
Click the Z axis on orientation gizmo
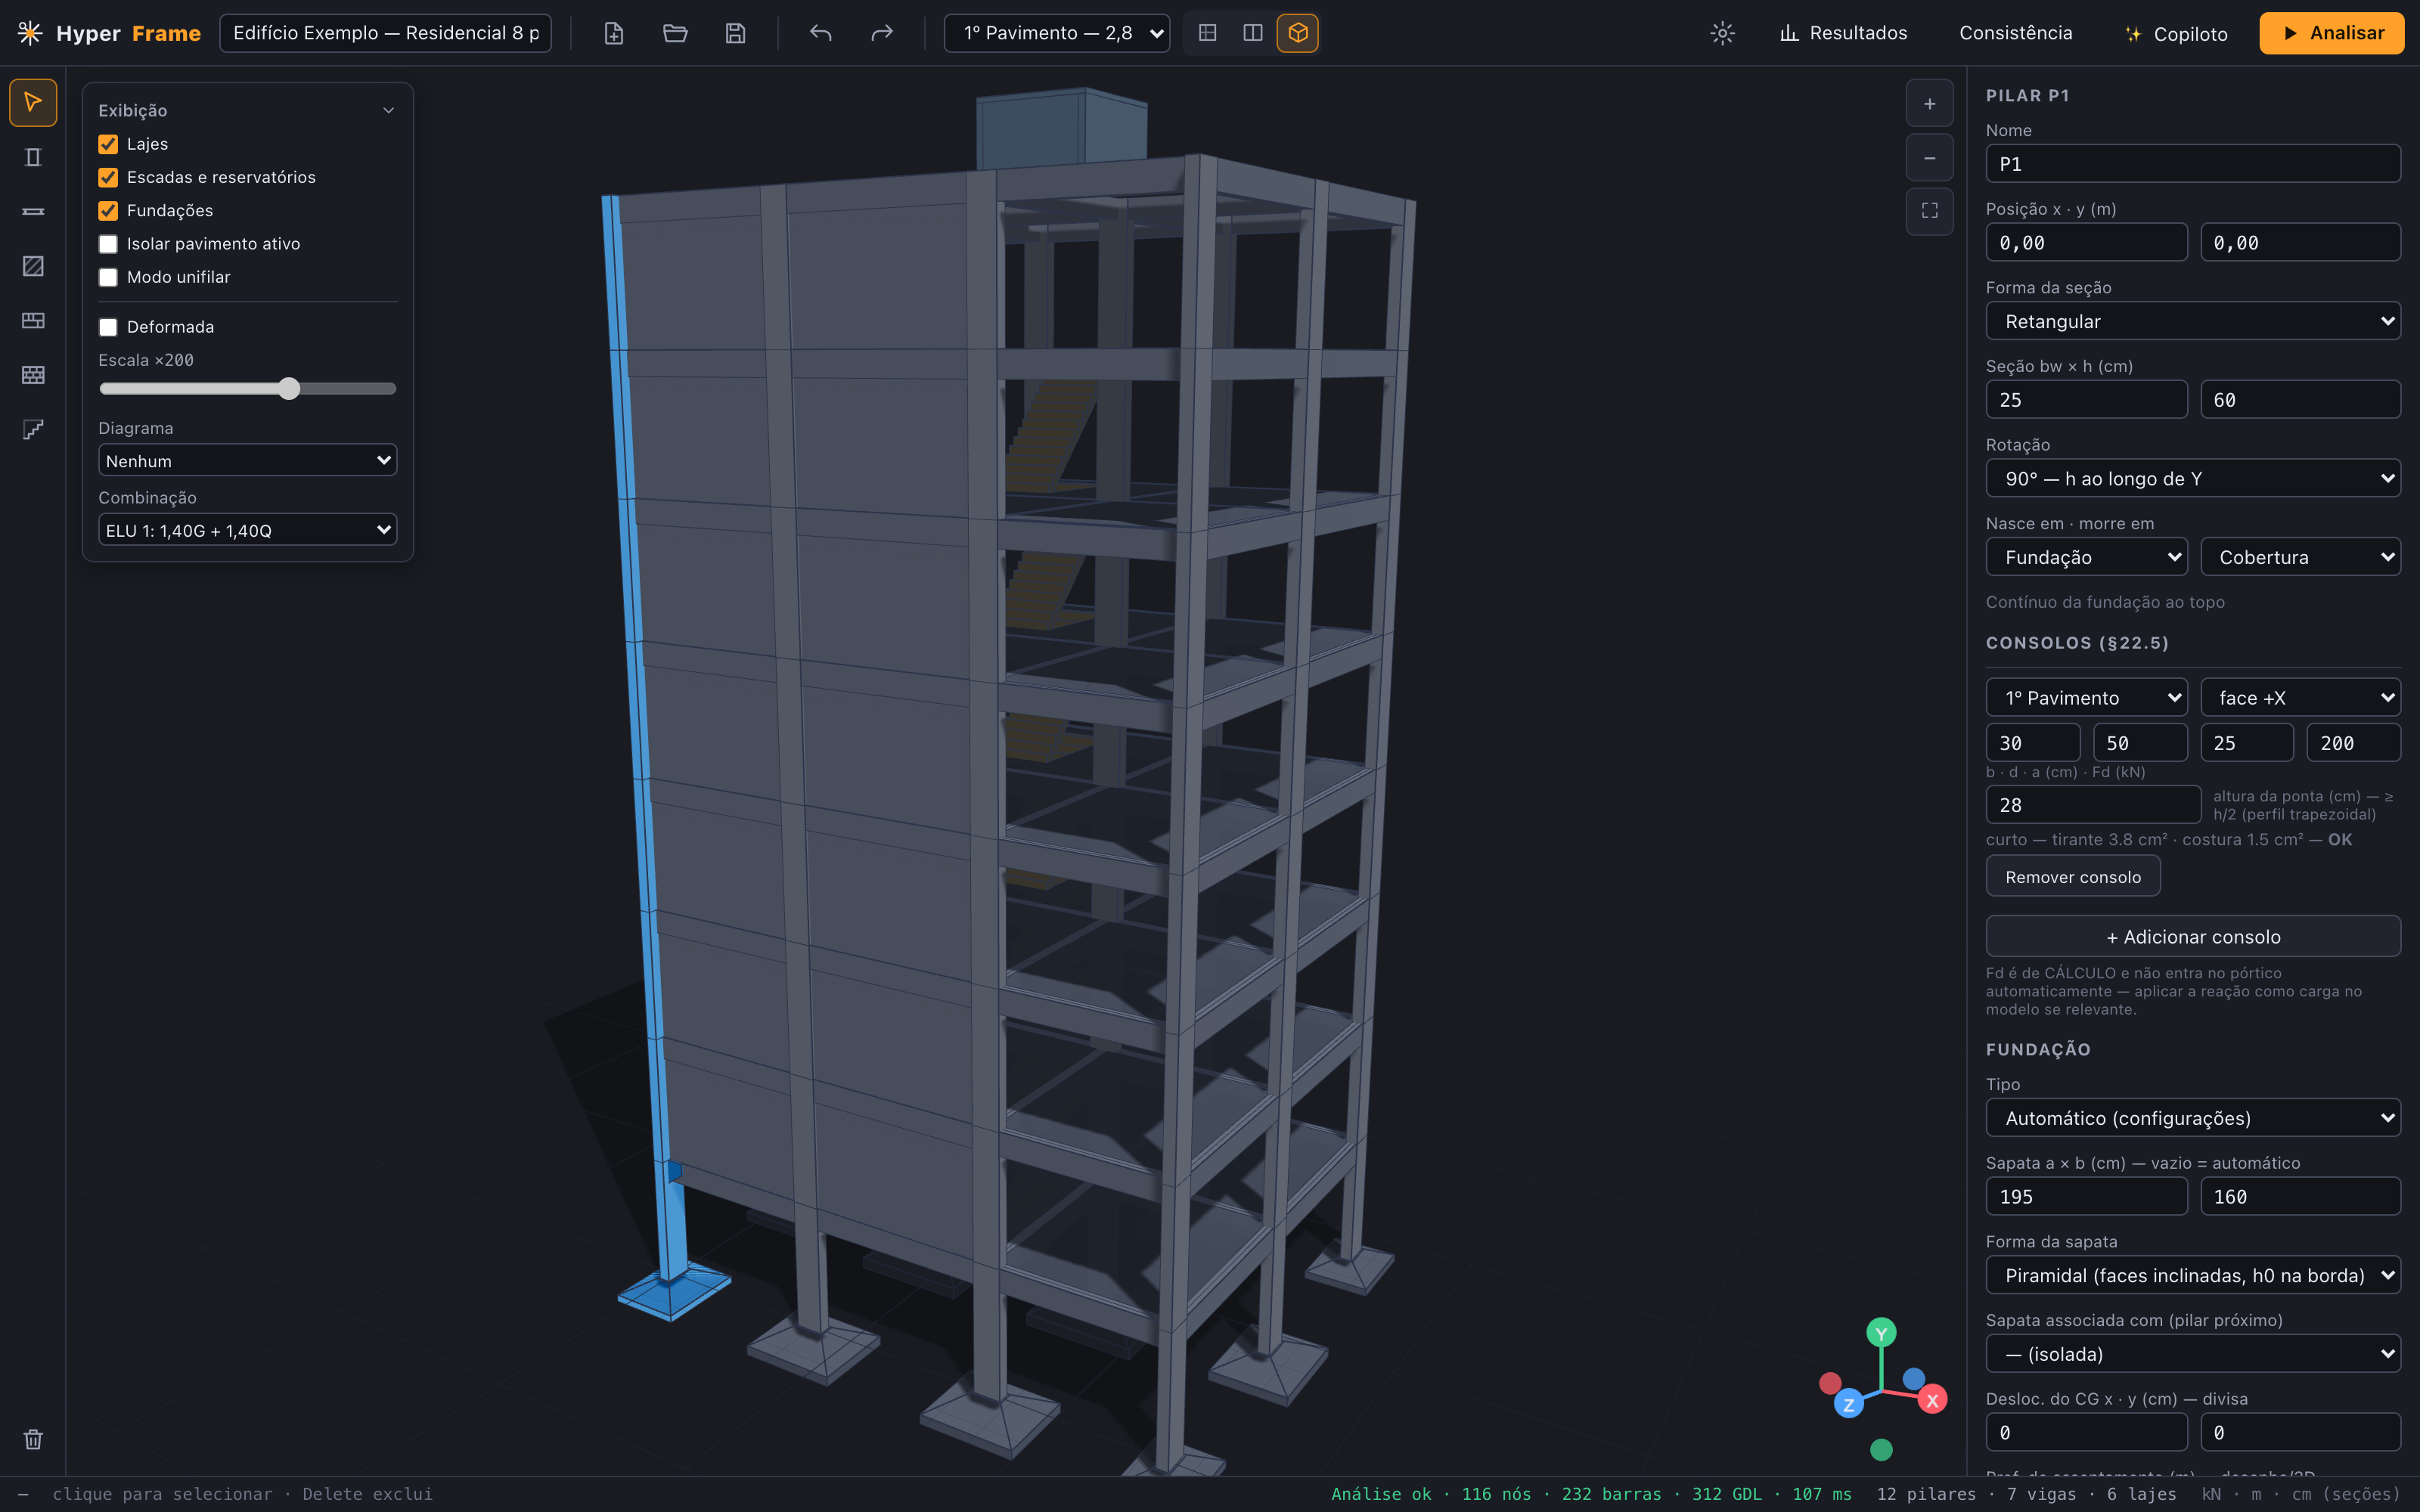click(x=1848, y=1404)
